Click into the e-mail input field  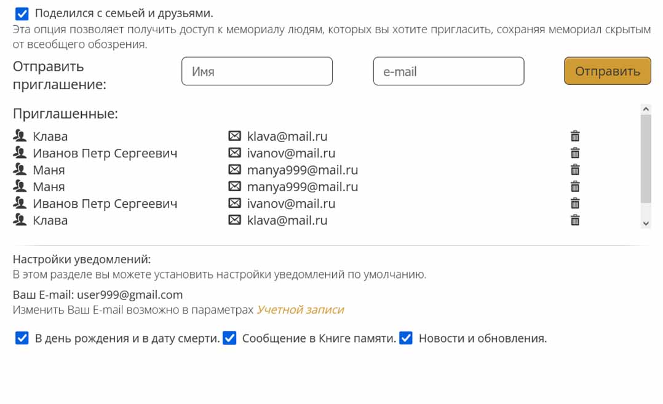448,71
